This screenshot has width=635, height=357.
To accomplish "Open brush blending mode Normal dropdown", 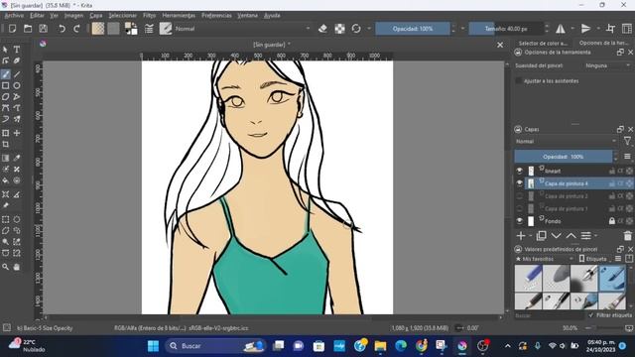I will (x=242, y=29).
